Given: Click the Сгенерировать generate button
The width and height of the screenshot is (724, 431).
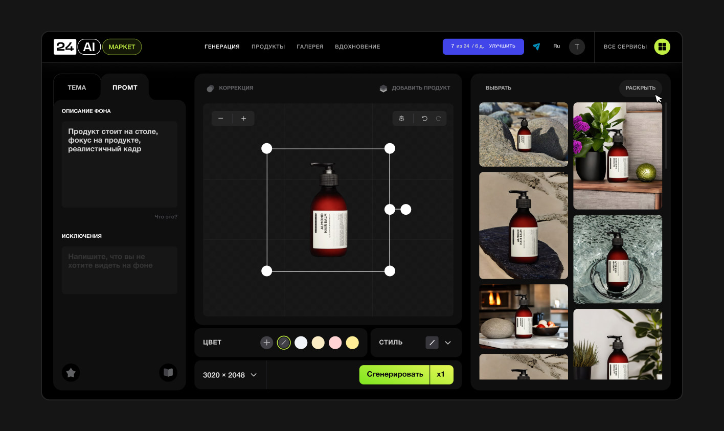Looking at the screenshot, I should pyautogui.click(x=395, y=375).
